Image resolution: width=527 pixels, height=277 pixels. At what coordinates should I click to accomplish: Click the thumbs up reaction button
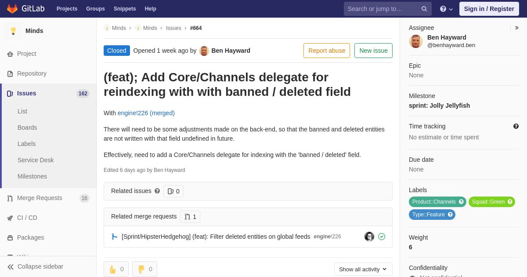click(116, 269)
